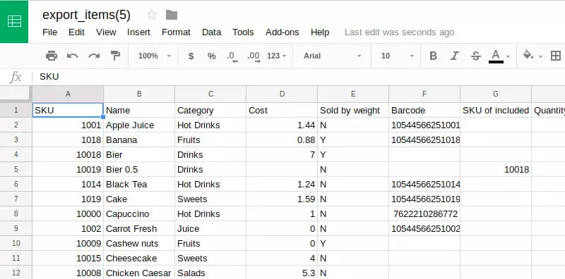This screenshot has width=565, height=279.
Task: Open more number formats 123 dropdown
Action: click(276, 56)
